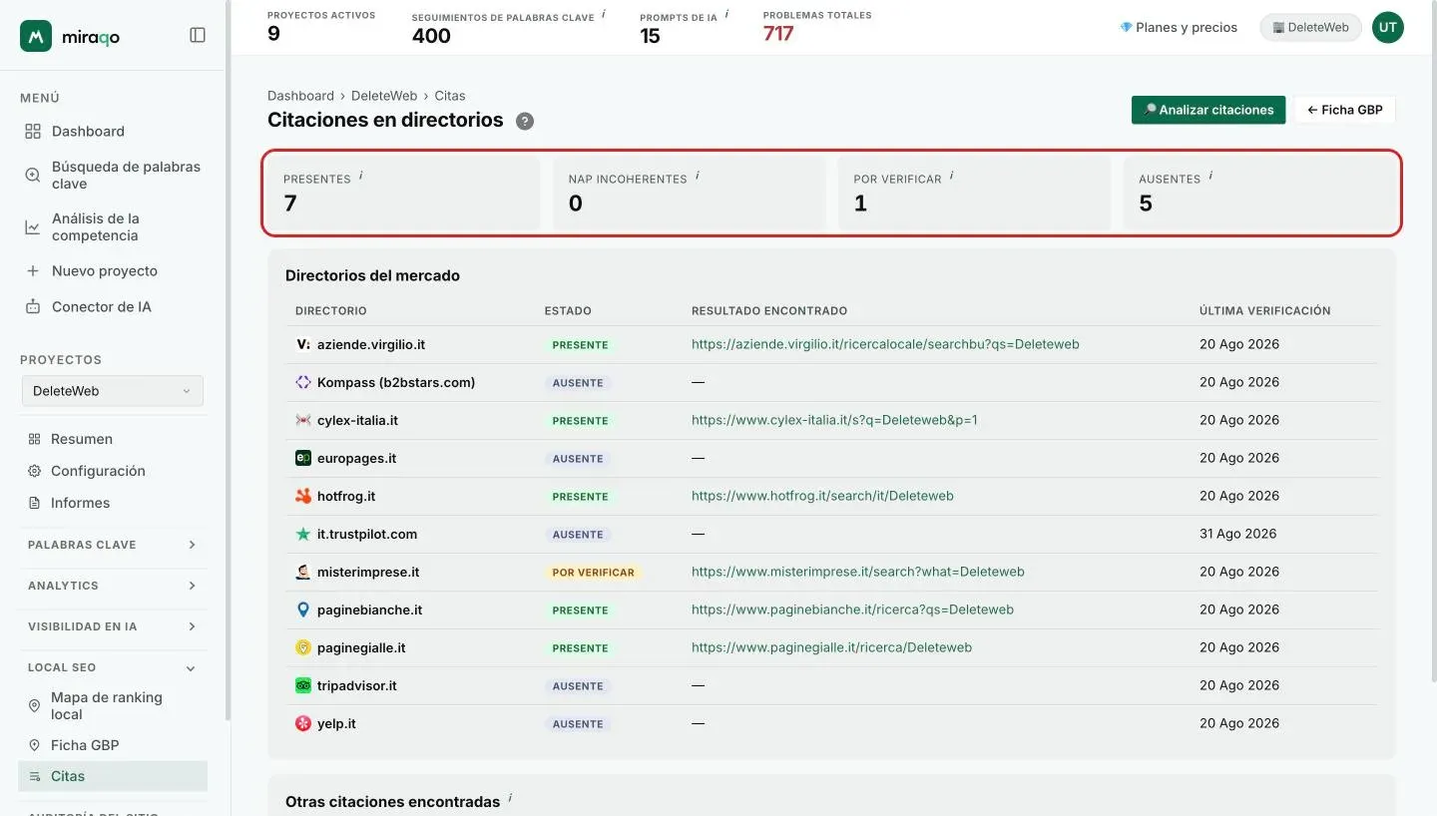Click the miraqo logo icon

36,36
